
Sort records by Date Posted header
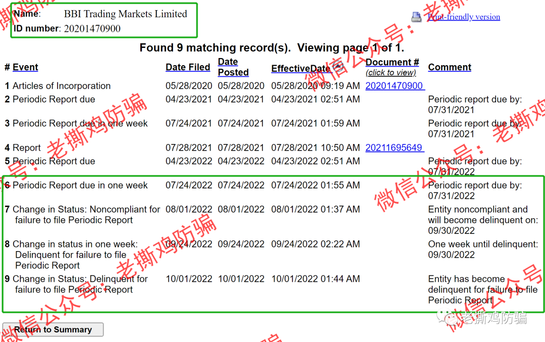pos(233,67)
